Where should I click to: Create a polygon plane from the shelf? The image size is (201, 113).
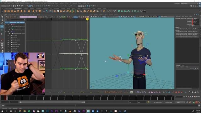pyautogui.click(x=21, y=11)
